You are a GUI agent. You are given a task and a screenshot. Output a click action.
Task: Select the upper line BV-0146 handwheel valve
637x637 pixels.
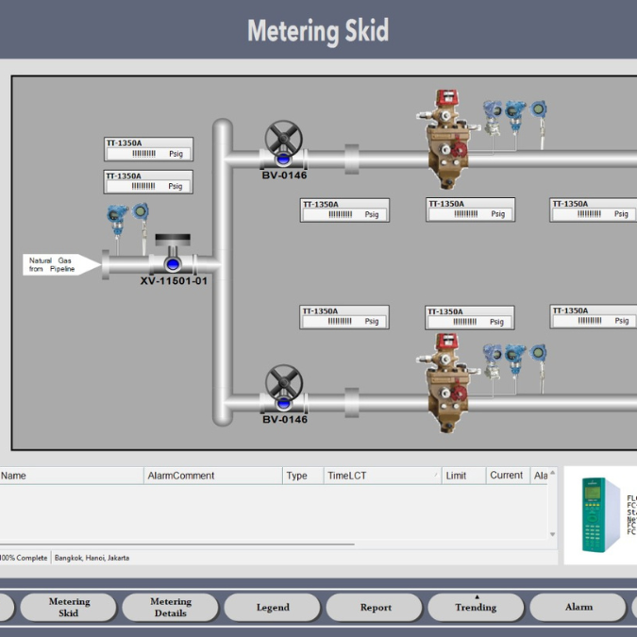(x=283, y=145)
